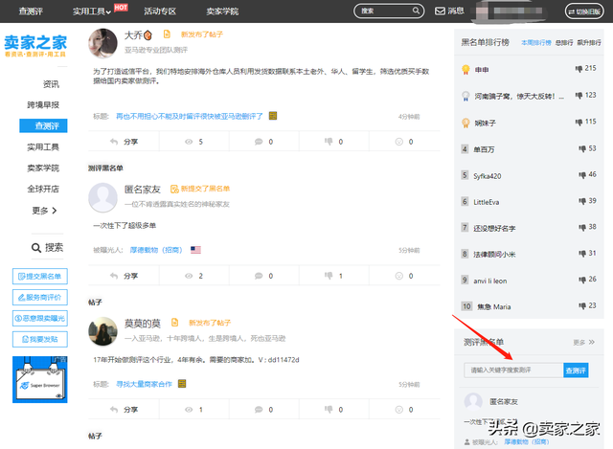Switch to 飙升排行 tab
Screen dimensions: 613x449
coord(589,42)
